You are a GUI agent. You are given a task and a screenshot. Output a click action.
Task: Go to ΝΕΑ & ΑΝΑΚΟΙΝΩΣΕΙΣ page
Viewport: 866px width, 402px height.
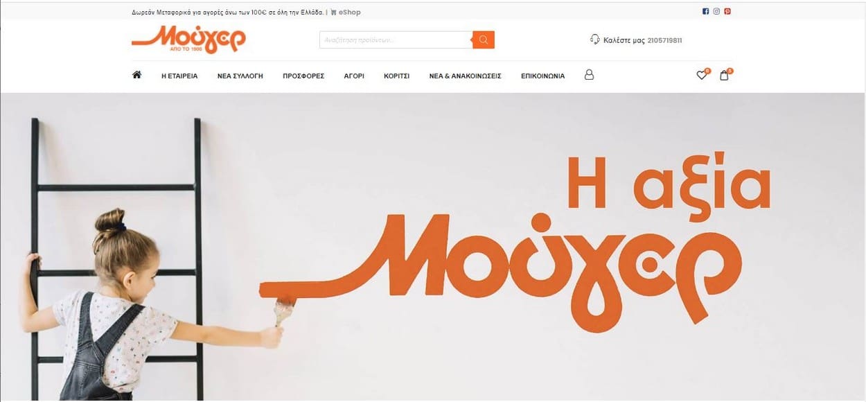pos(466,76)
